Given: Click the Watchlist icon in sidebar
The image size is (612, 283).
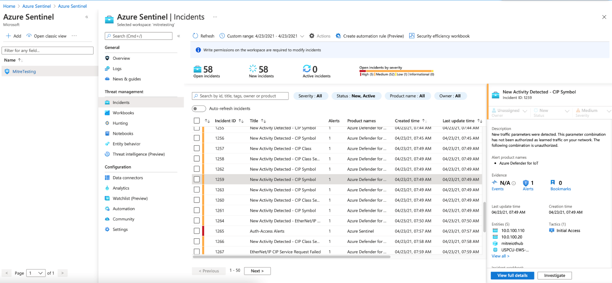Looking at the screenshot, I should [107, 198].
